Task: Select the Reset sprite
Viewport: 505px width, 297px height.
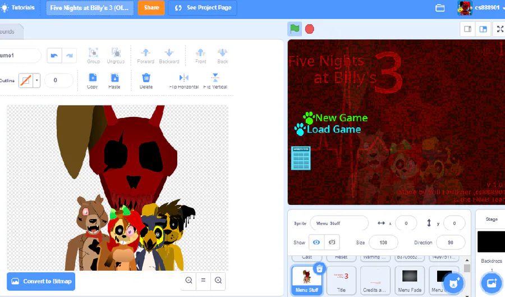Action: coord(341,258)
